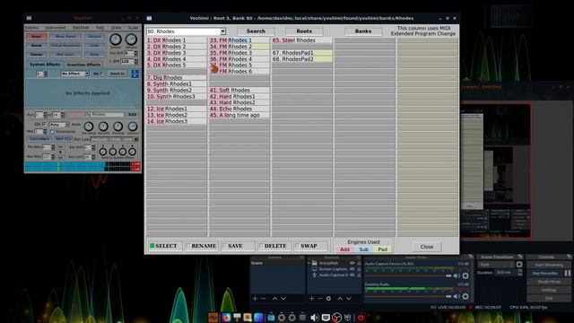
Task: Click the Reset button in Yoshimi main window
Action: click(36, 46)
